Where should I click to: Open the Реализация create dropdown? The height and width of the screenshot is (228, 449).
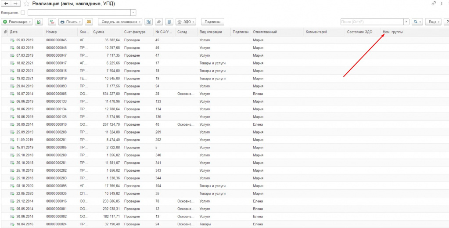[x=17, y=22]
